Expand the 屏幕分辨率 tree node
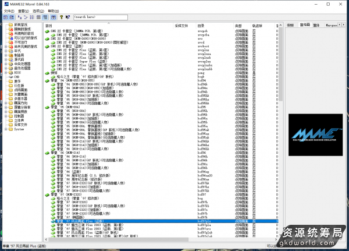 (6, 107)
